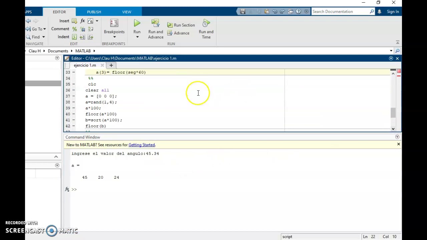This screenshot has height=240, width=427.
Task: Click the Insert Section icon
Action: point(74,21)
